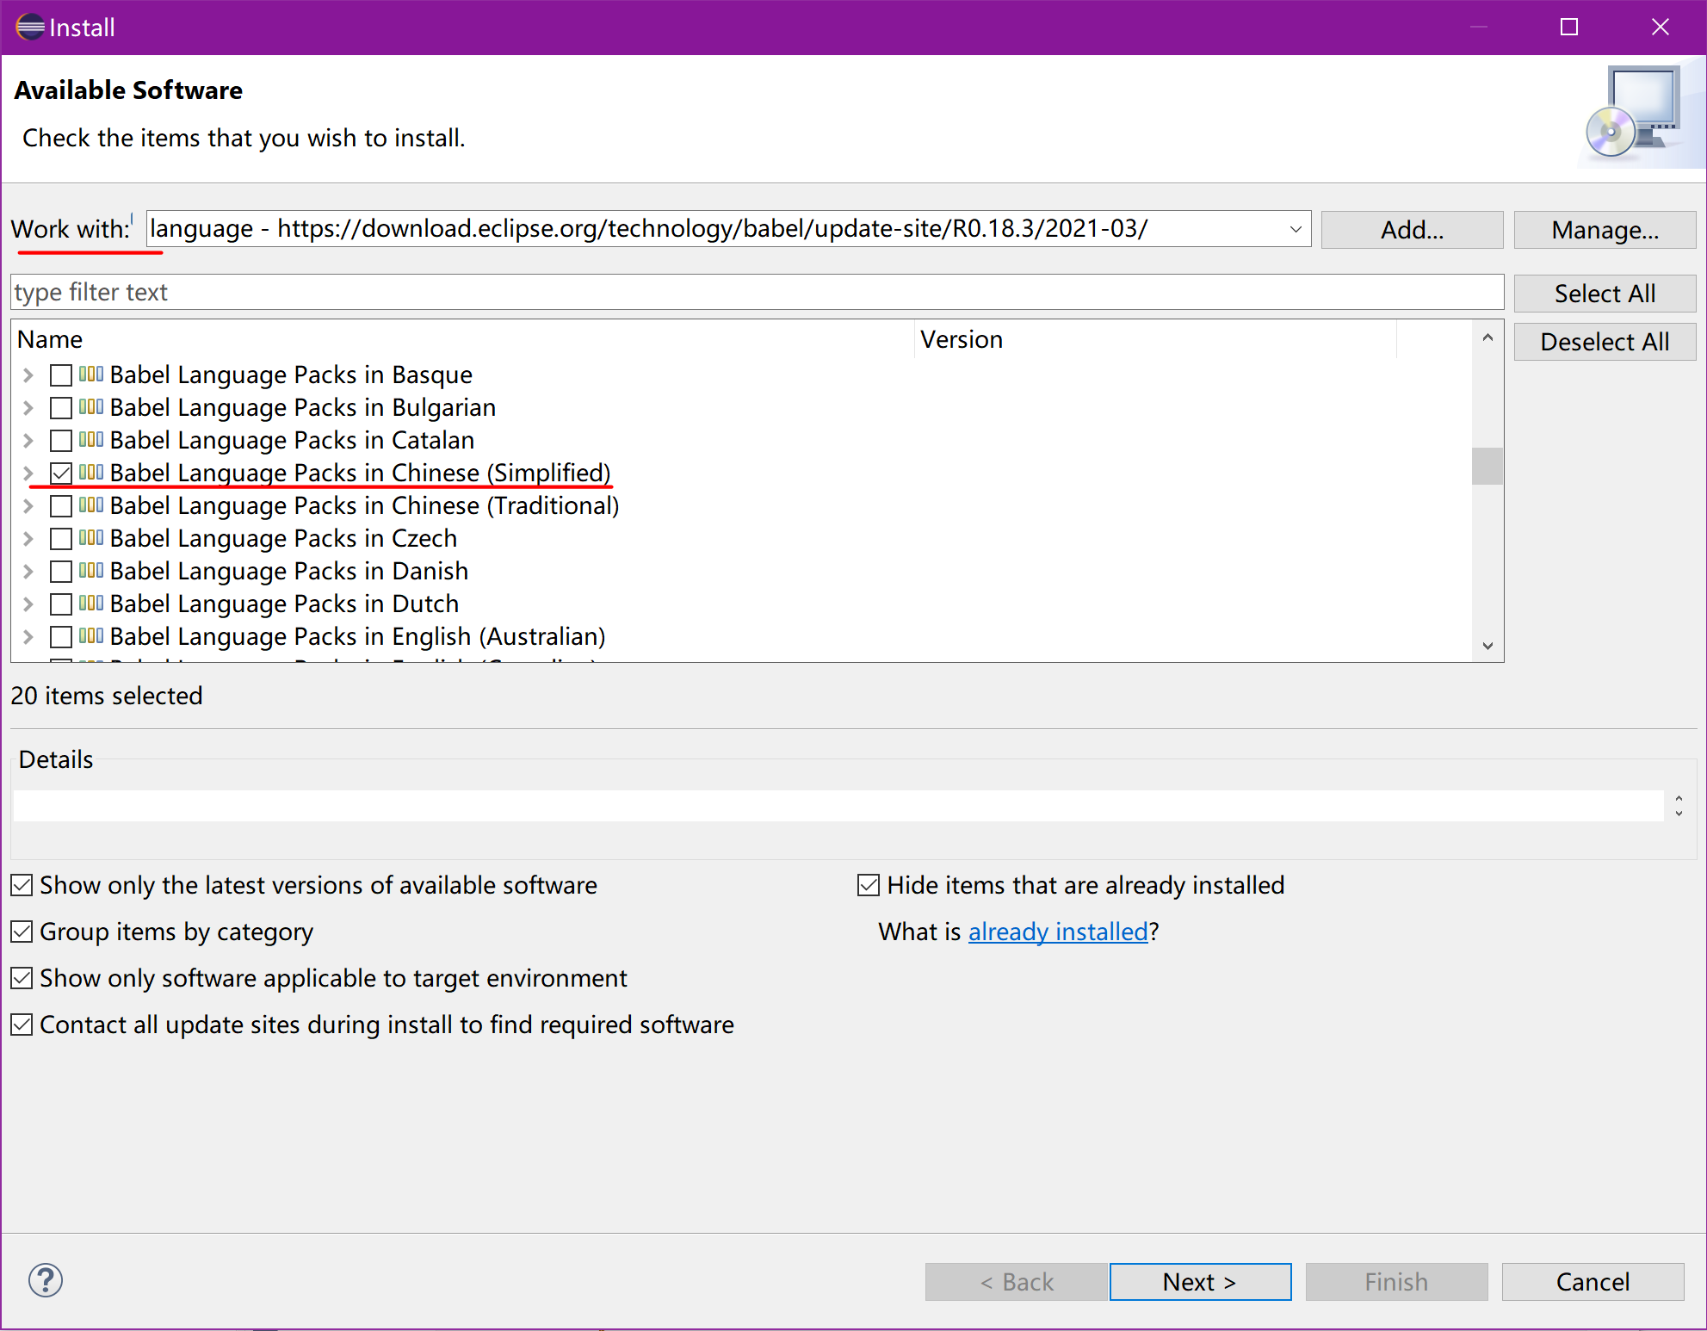Expand the Dutch language pack tree node
Viewport: 1707px width, 1331px height.
pos(28,604)
